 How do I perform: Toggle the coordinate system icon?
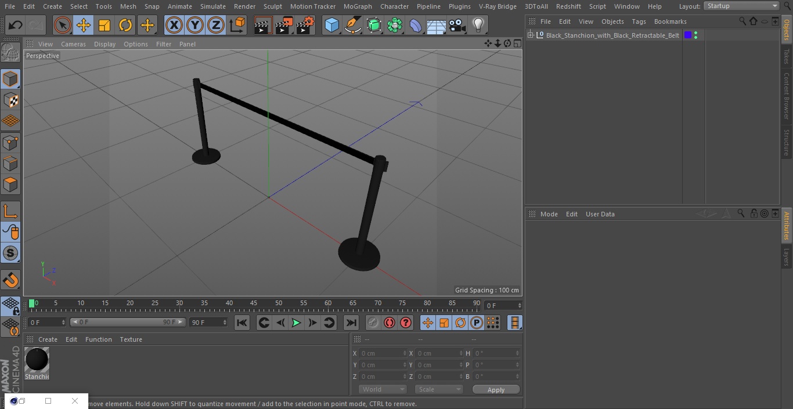click(x=237, y=26)
